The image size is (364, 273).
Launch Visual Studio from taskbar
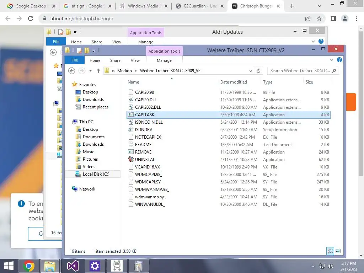[73, 266]
